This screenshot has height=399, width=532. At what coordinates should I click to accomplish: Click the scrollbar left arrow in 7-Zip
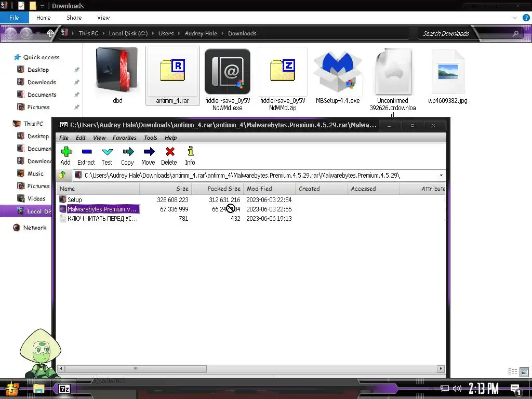click(61, 368)
